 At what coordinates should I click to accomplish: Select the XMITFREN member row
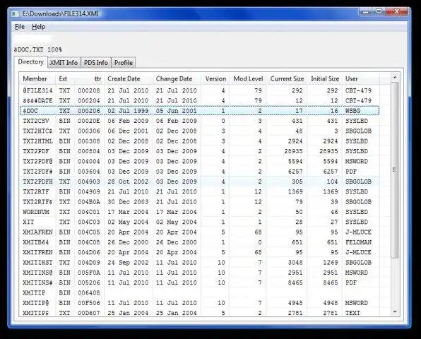tap(199, 252)
